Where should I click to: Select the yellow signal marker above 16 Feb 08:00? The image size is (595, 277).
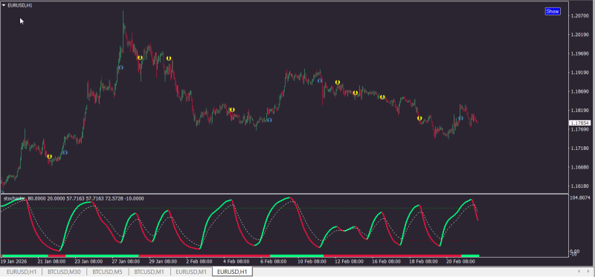coord(382,97)
